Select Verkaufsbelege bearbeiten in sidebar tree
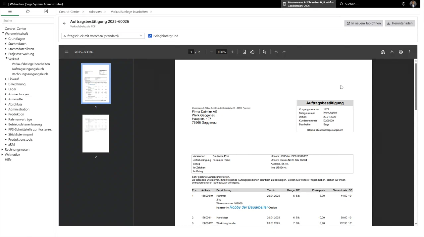This screenshot has height=237, width=424. [x=31, y=64]
